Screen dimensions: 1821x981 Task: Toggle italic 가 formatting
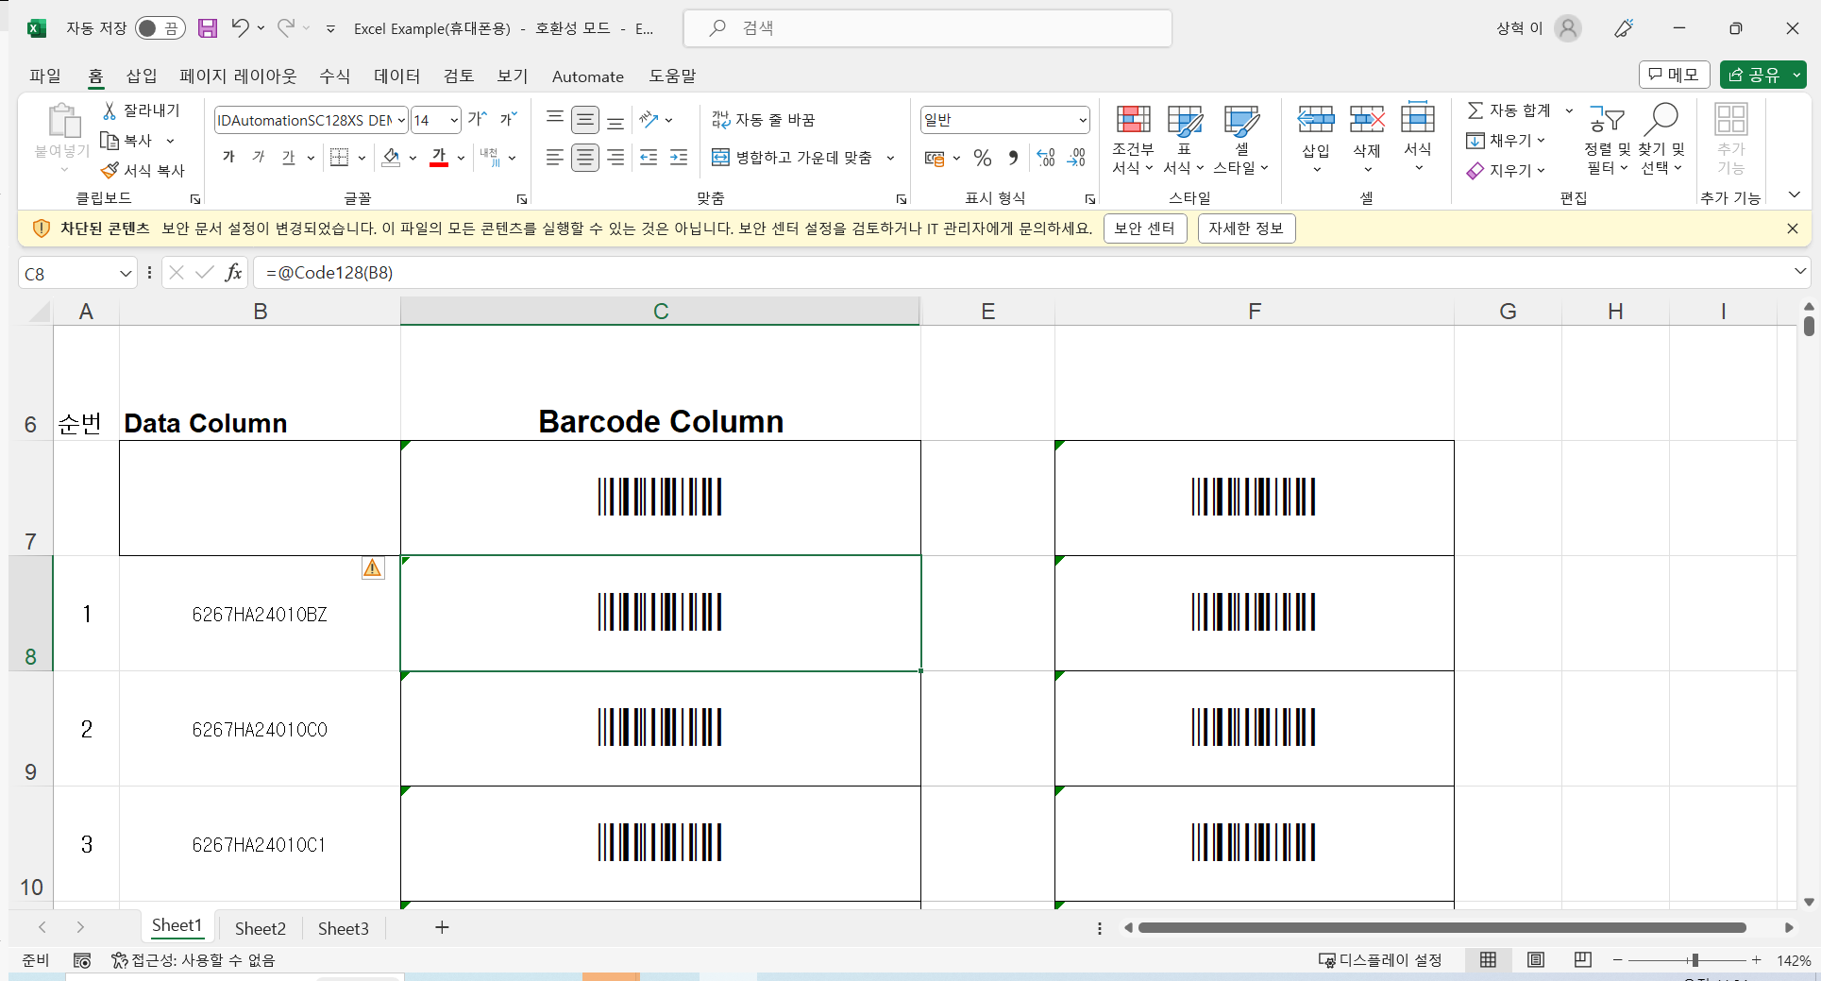[x=259, y=158]
